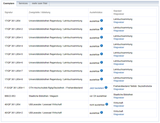The width and height of the screenshot is (160, 123).
Task: Open info icon for 17/QP 361 L954+5 row
Action: tap(102, 54)
